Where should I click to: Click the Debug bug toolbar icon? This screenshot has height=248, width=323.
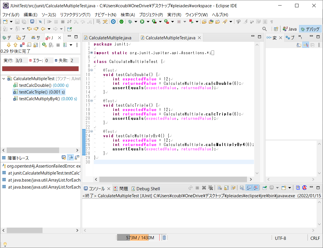(x=130, y=22)
